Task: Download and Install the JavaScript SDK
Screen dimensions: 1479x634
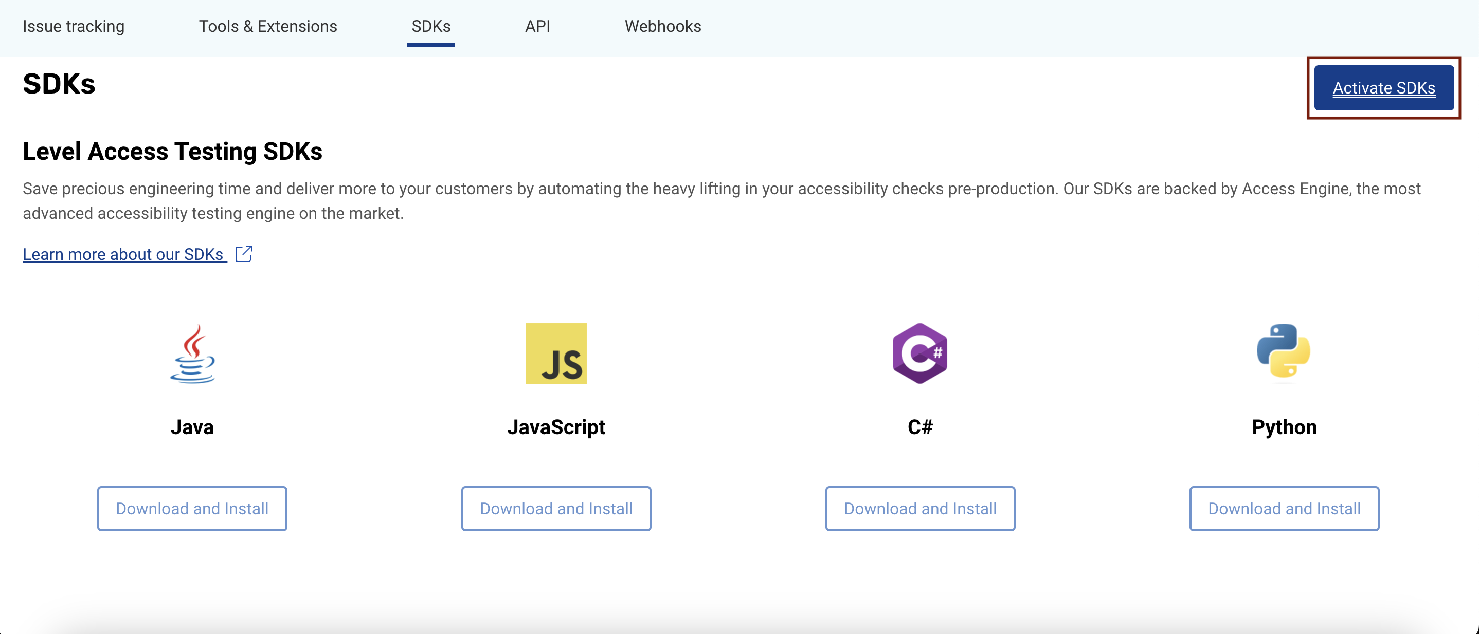Action: [556, 508]
